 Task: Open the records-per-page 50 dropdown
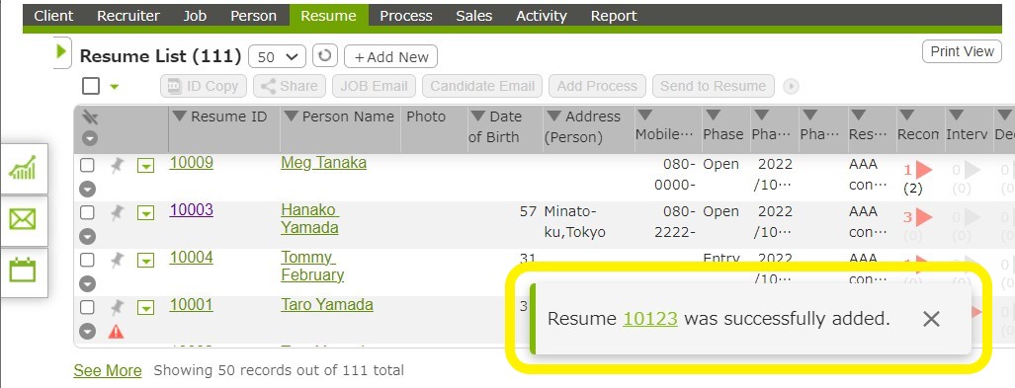[x=277, y=57]
